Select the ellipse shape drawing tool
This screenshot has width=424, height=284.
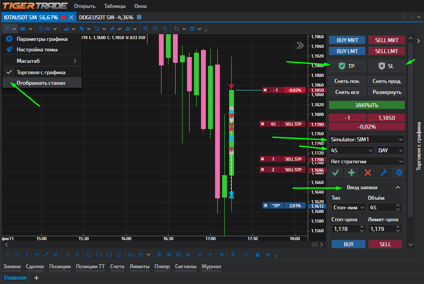(x=99, y=255)
